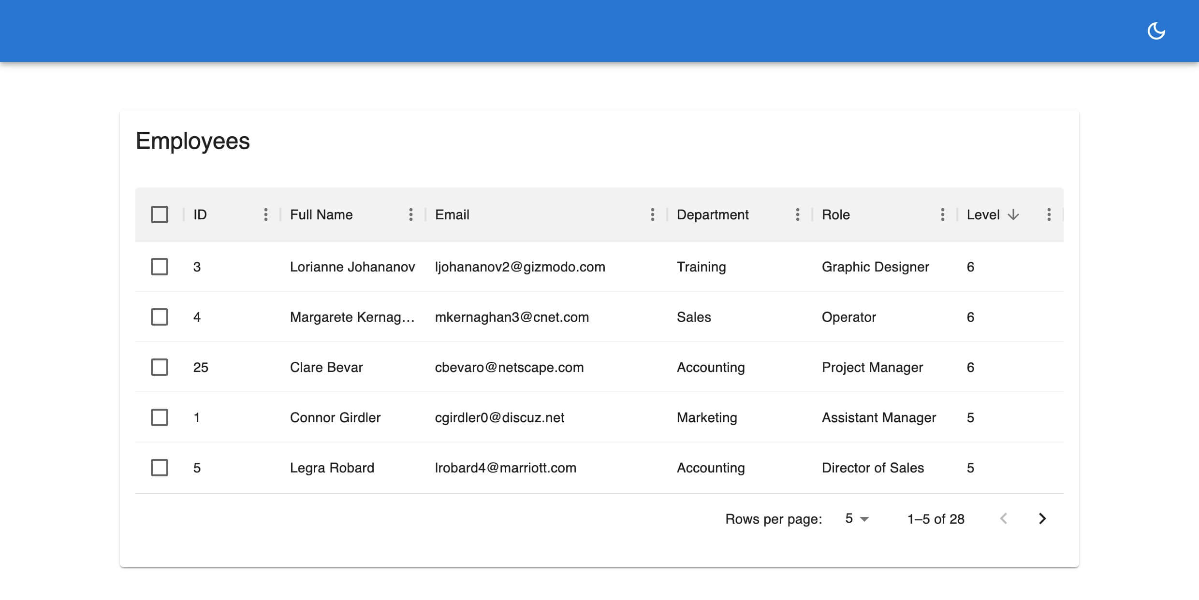Open the Email column menu
The image size is (1199, 600).
click(x=653, y=214)
